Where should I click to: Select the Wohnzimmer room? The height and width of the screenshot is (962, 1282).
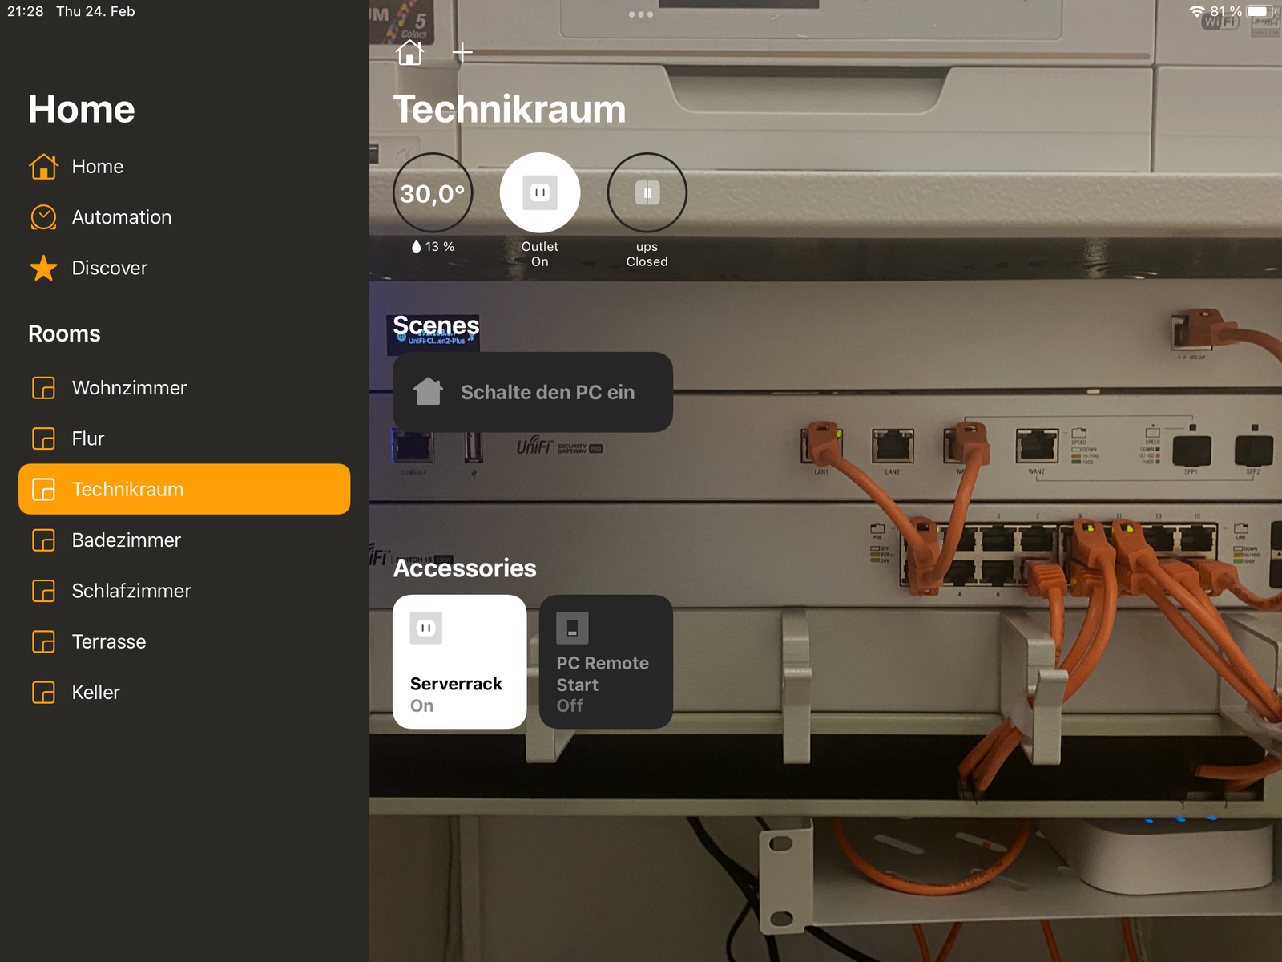tap(129, 388)
